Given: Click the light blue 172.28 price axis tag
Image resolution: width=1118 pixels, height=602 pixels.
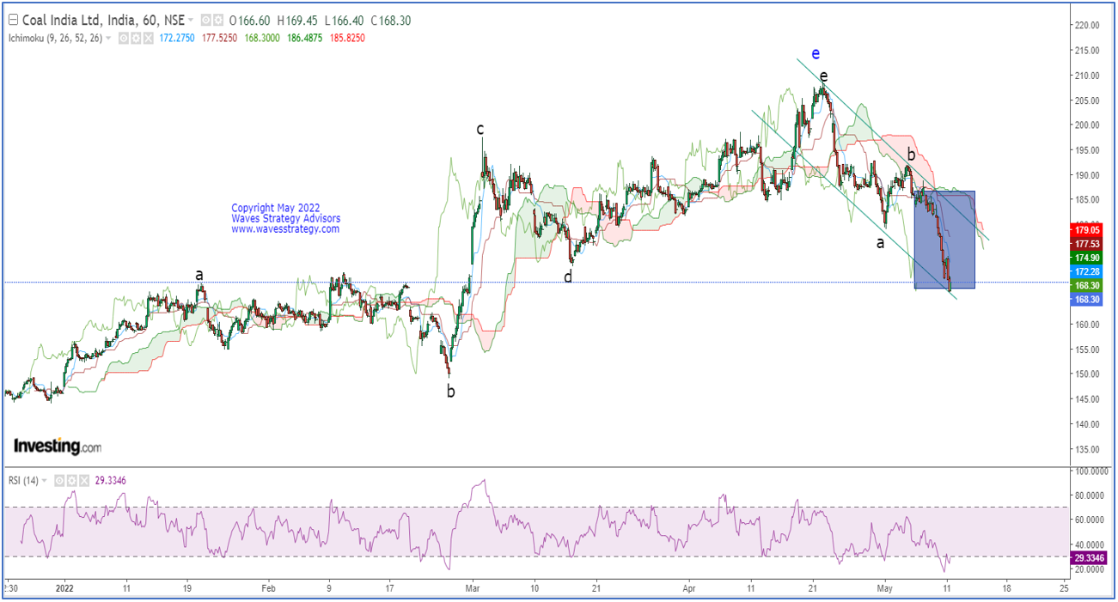Looking at the screenshot, I should tap(1086, 271).
